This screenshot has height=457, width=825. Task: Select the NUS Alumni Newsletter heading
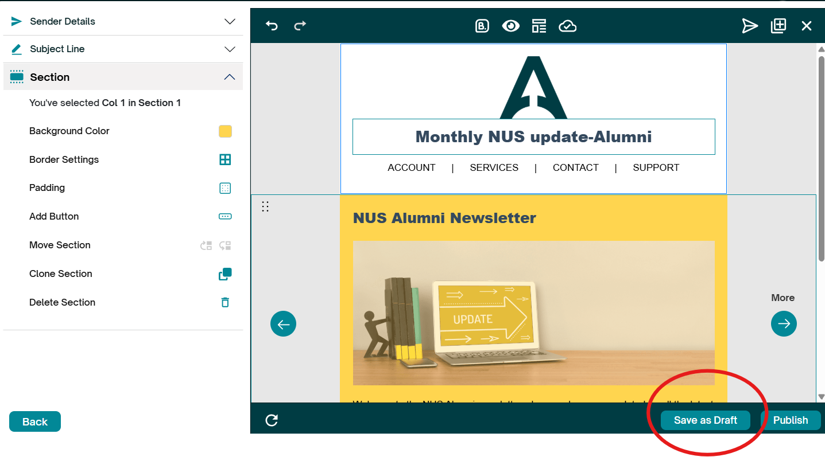(444, 218)
